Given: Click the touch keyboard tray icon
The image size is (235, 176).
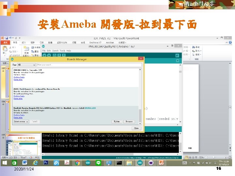Looking at the screenshot, I should (184, 163).
